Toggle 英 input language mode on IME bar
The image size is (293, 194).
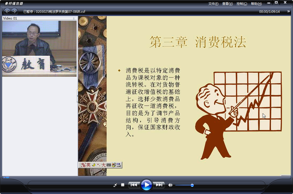88,165
